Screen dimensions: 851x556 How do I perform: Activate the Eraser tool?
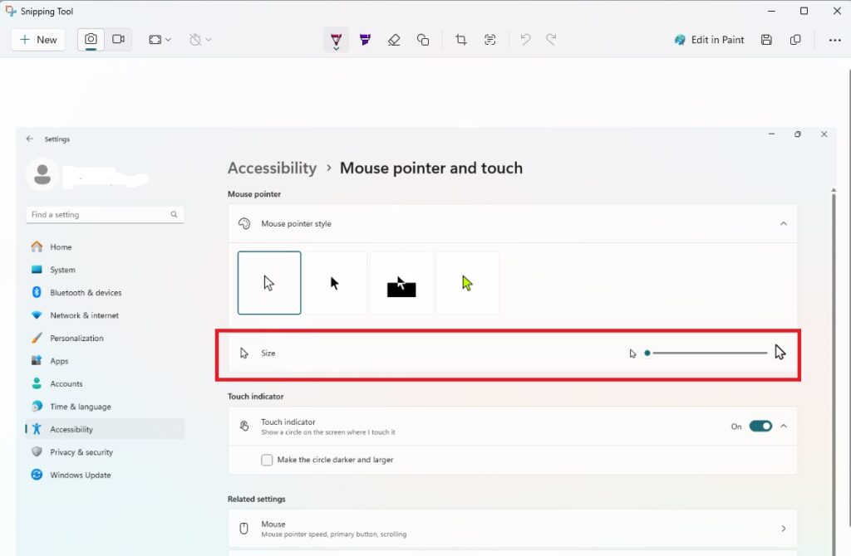coord(394,39)
